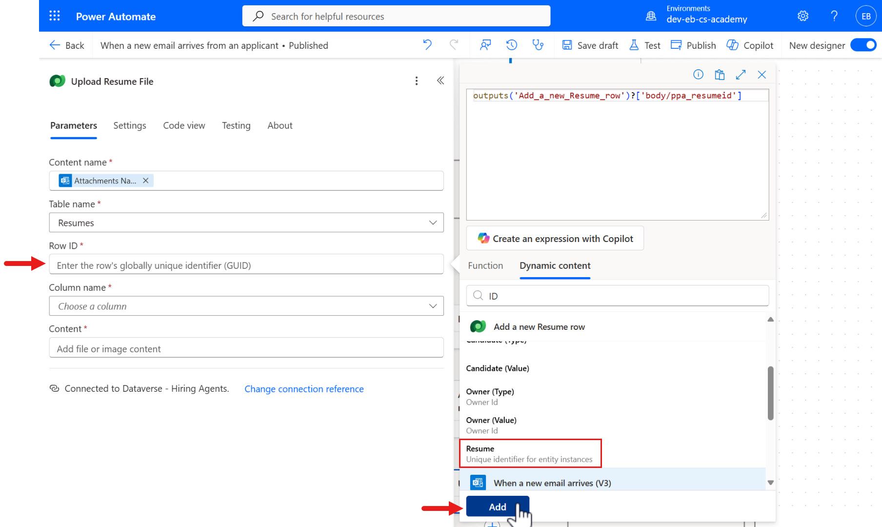Switch to the Function tab
Image resolution: width=882 pixels, height=527 pixels.
pyautogui.click(x=485, y=265)
